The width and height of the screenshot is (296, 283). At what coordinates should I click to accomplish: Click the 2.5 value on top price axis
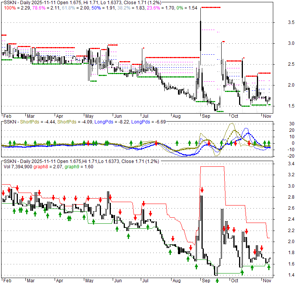291,64
